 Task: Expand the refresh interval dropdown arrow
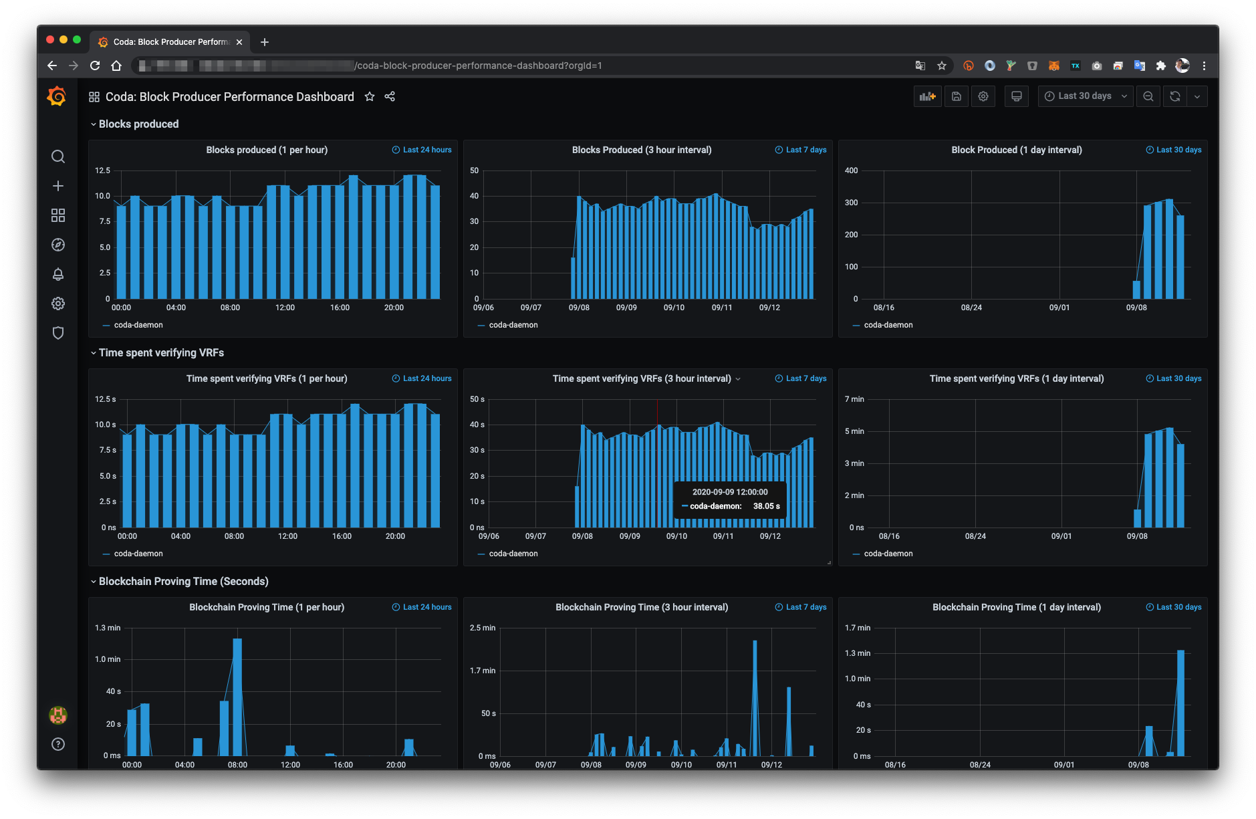[1197, 96]
